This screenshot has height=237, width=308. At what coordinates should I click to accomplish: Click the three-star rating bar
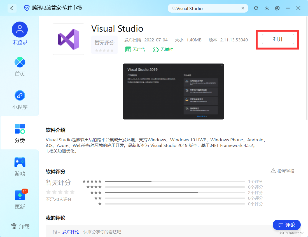175,193
